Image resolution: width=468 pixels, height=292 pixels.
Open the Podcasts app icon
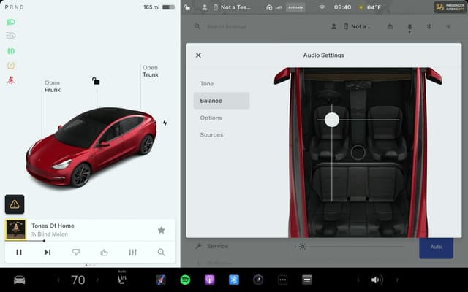(x=209, y=280)
